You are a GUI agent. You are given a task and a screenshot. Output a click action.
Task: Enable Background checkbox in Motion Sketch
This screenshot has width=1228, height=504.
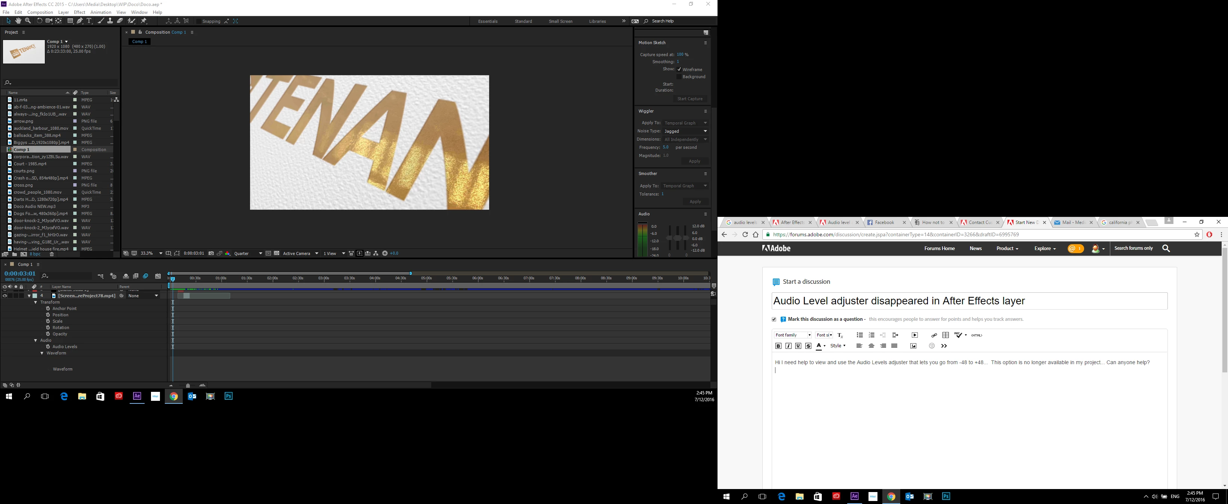click(x=679, y=77)
